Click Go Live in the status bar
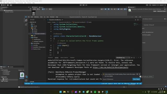This screenshot has height=94, width=167. click(x=127, y=84)
